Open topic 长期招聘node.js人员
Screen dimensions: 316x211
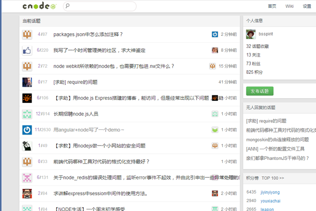click(x=76, y=114)
